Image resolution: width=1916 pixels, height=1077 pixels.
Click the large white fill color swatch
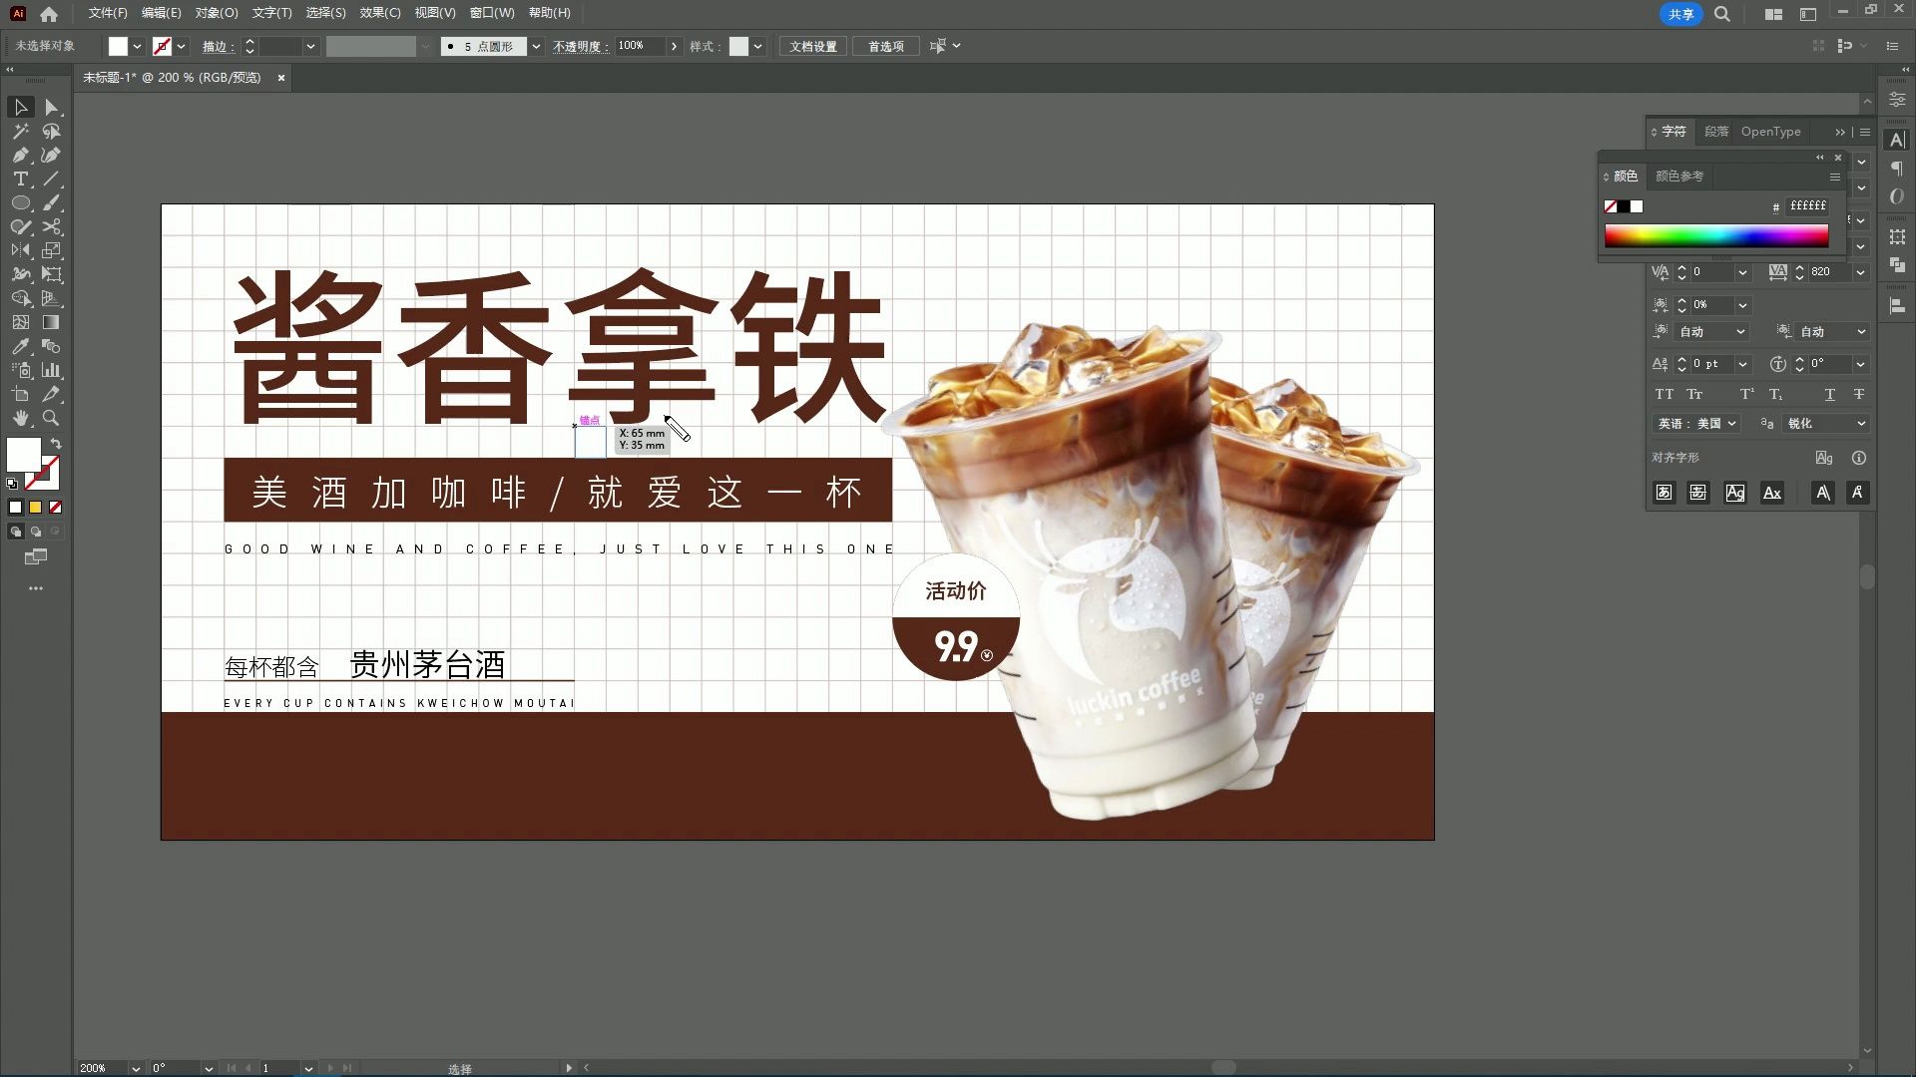click(x=24, y=455)
